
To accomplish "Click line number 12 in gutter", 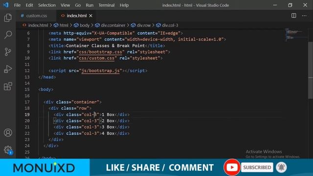I will click(27, 70).
